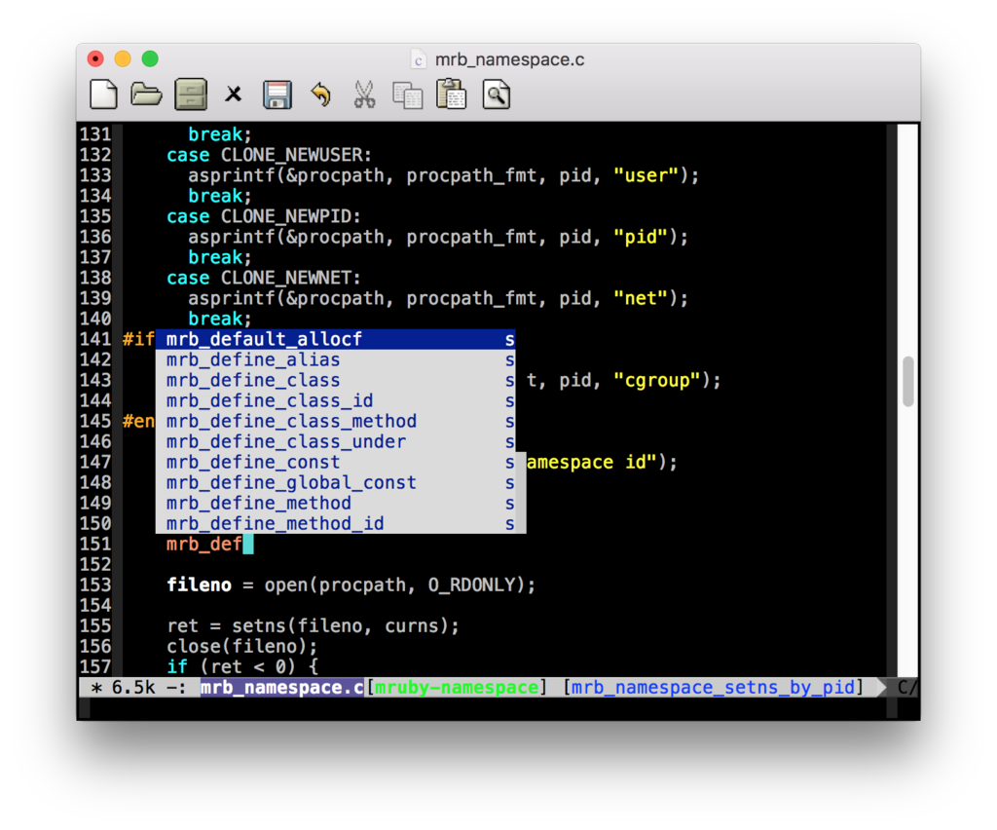Click the vertical scrollbar thumb
The width and height of the screenshot is (997, 830).
(908, 382)
